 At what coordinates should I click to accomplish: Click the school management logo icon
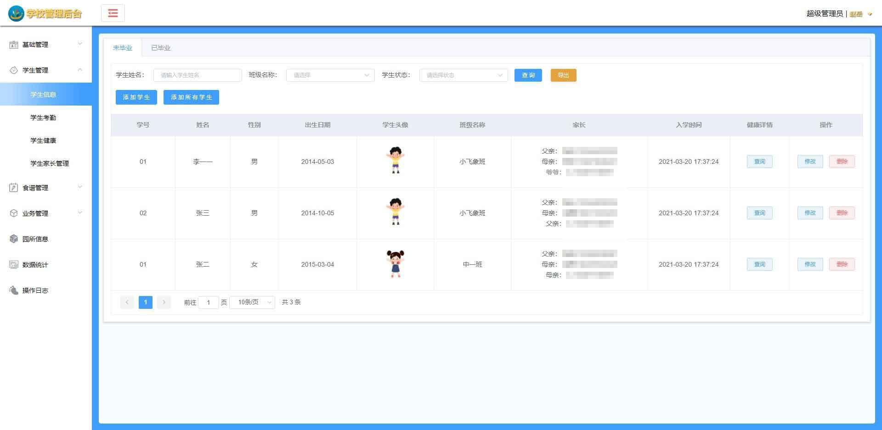click(16, 14)
